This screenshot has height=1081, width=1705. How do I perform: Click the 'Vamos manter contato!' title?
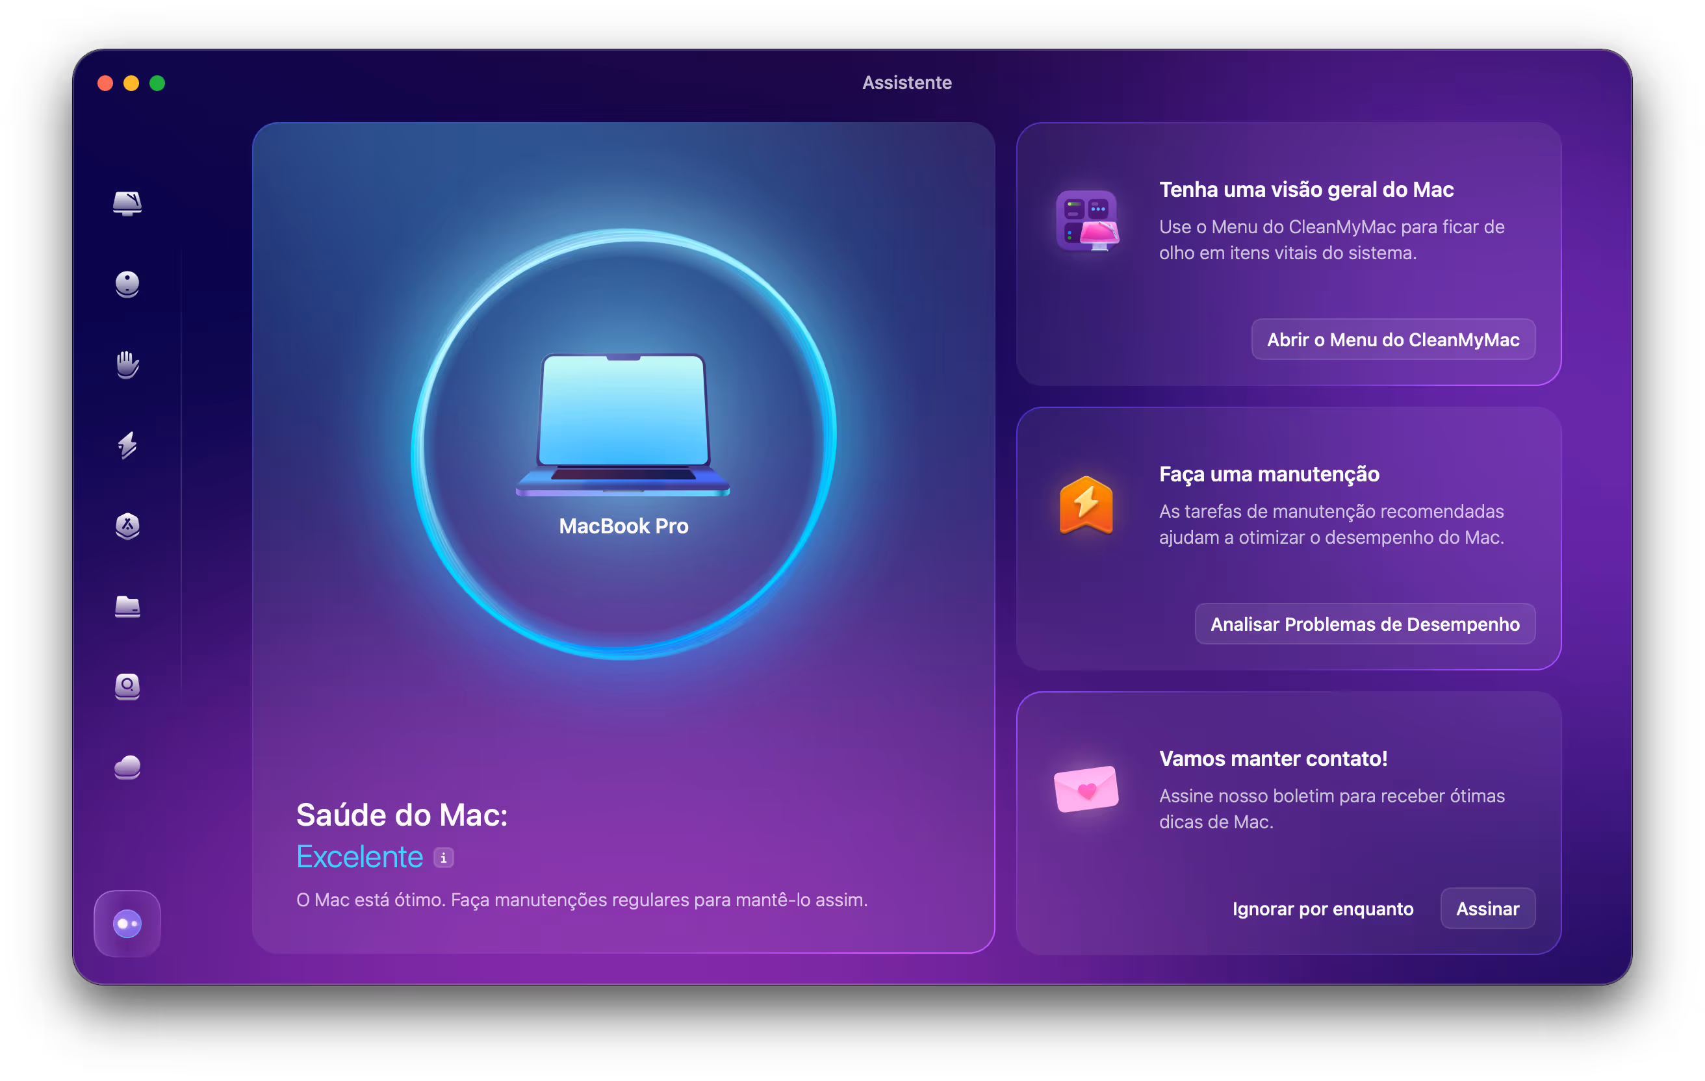coord(1273,759)
